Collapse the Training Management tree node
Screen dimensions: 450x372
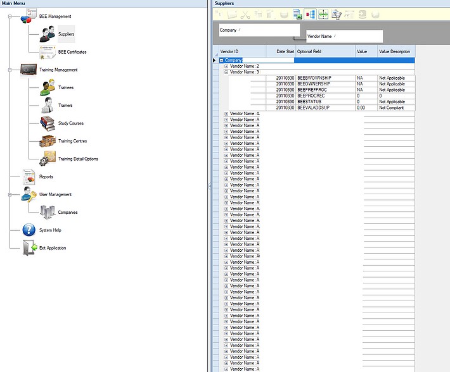[11, 70]
